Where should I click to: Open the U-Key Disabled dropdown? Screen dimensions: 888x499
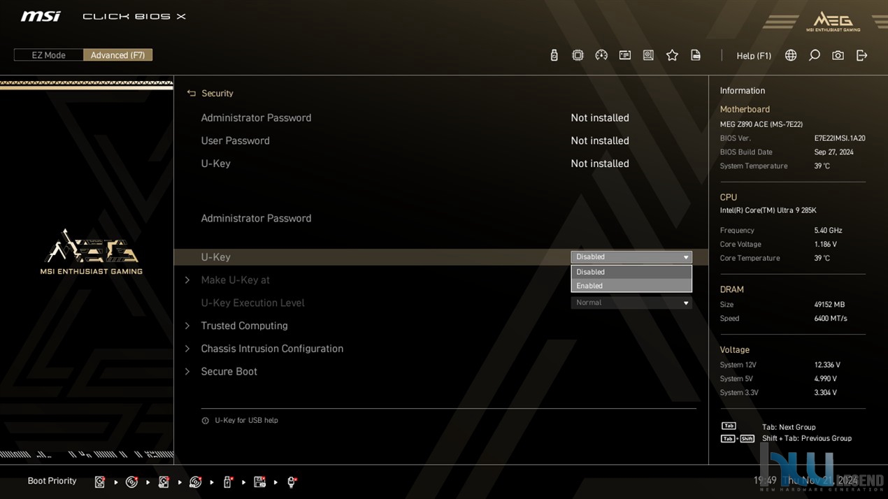631,257
